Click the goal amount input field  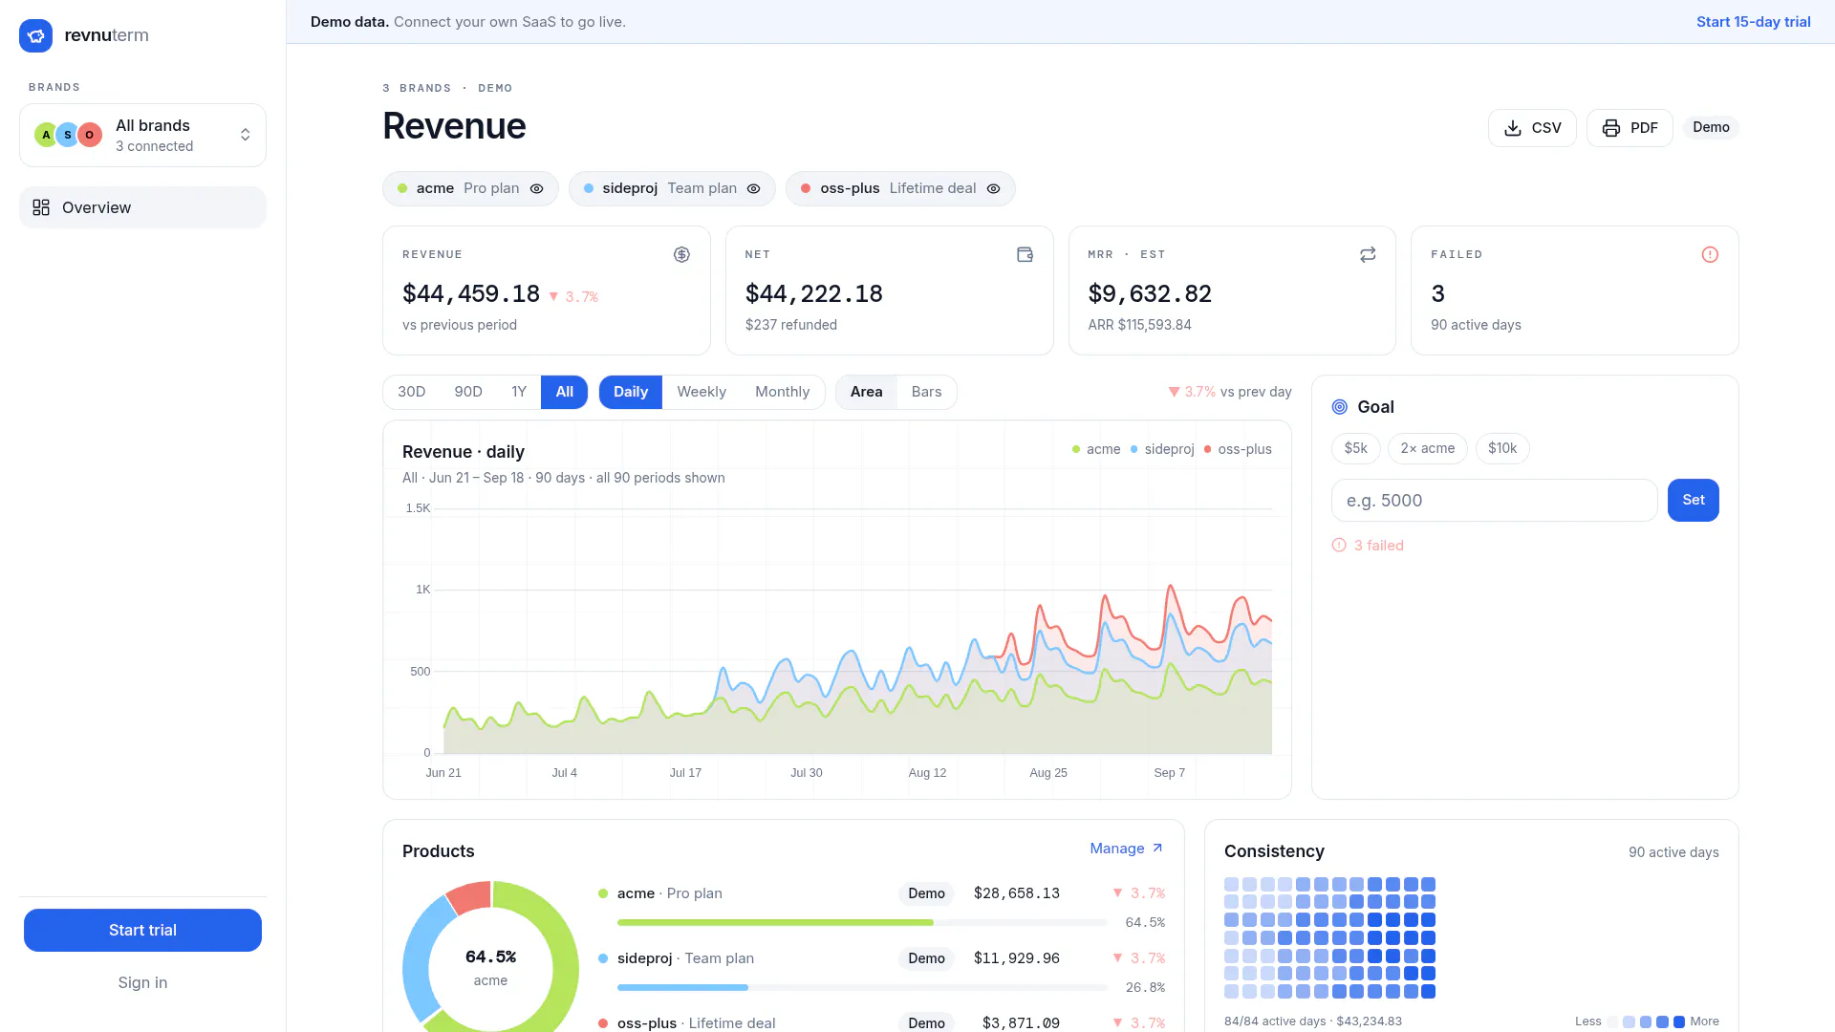(1494, 500)
